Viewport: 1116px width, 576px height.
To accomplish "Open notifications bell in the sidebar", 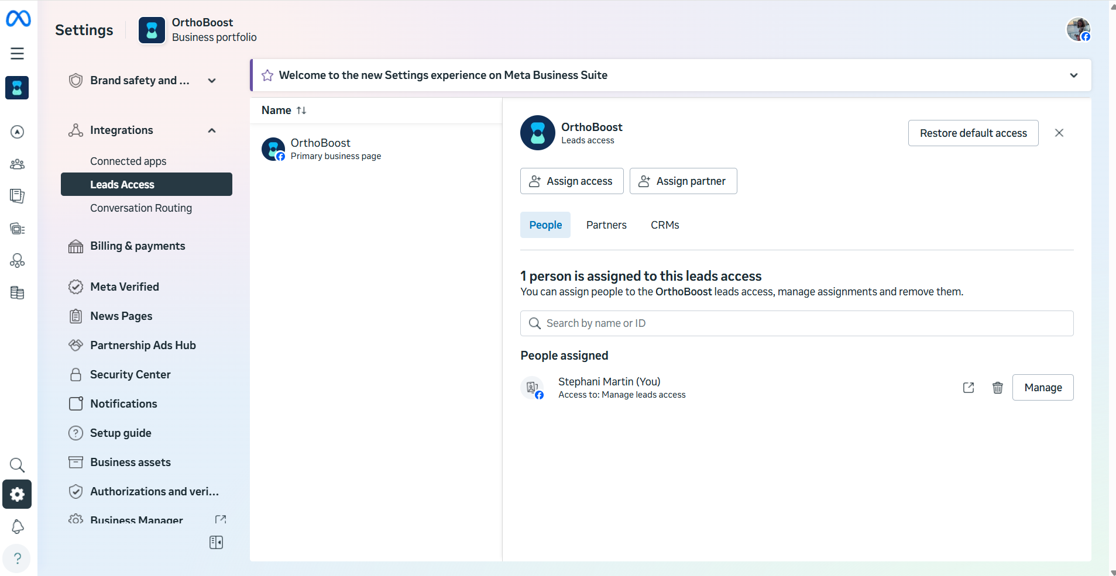I will coord(17,526).
